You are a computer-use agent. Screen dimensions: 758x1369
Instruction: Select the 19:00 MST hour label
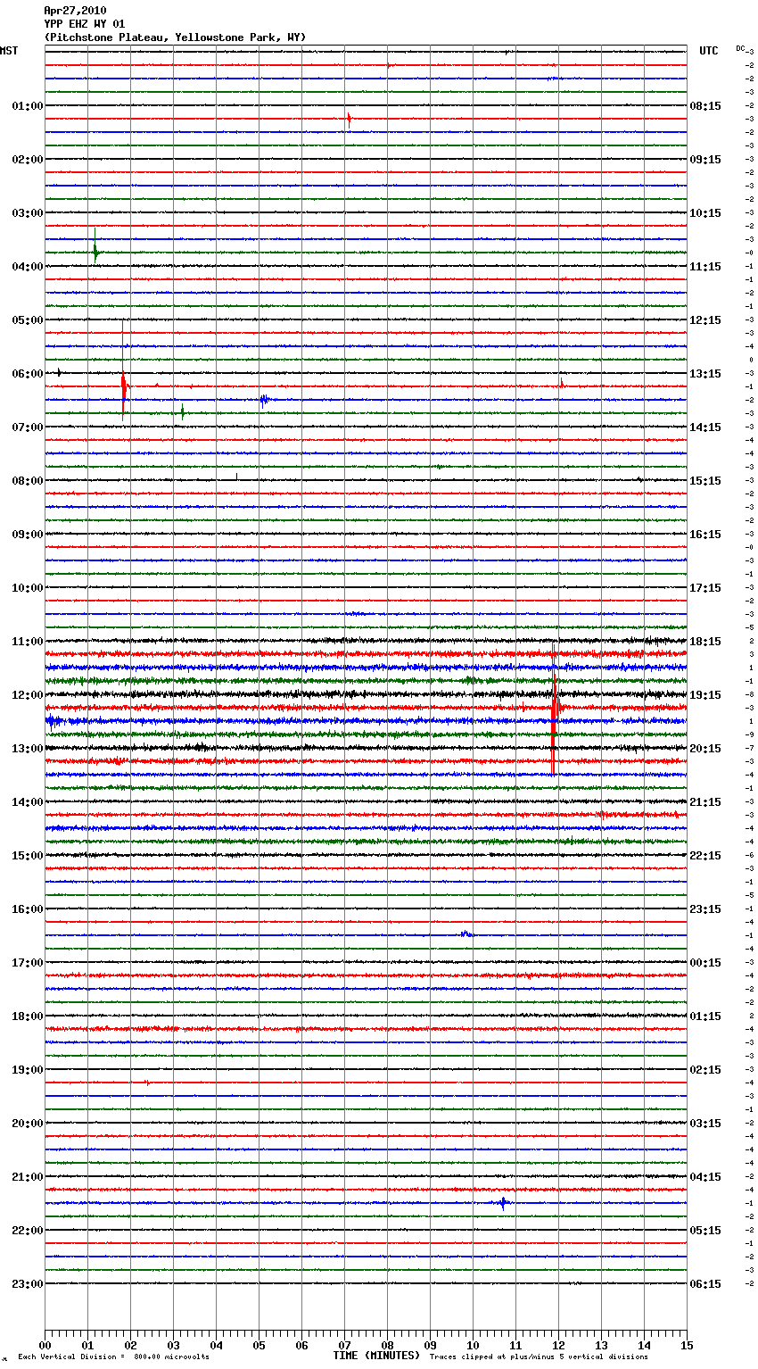point(27,1069)
